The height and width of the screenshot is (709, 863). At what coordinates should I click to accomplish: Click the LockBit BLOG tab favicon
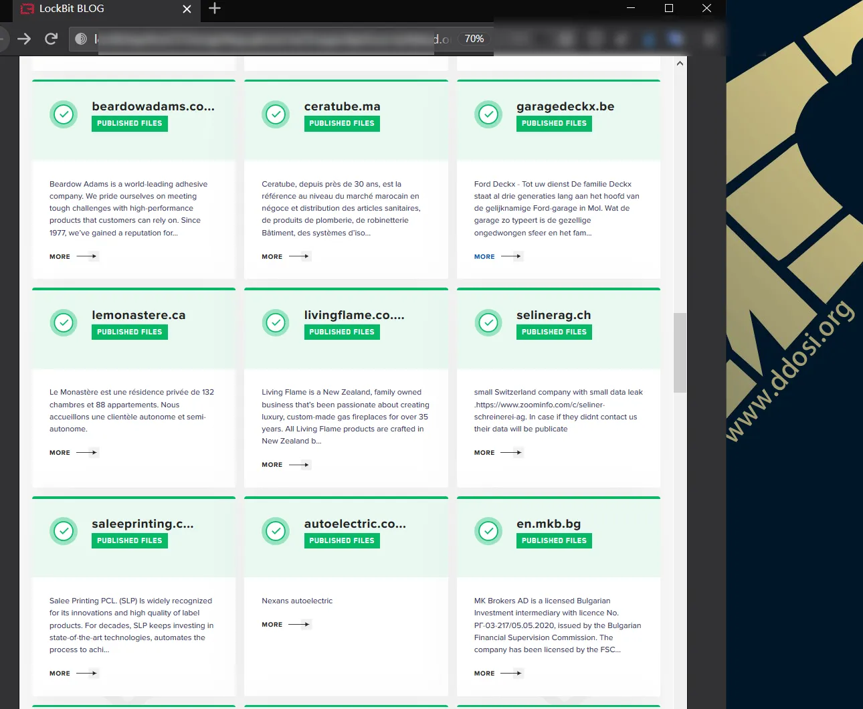click(27, 9)
